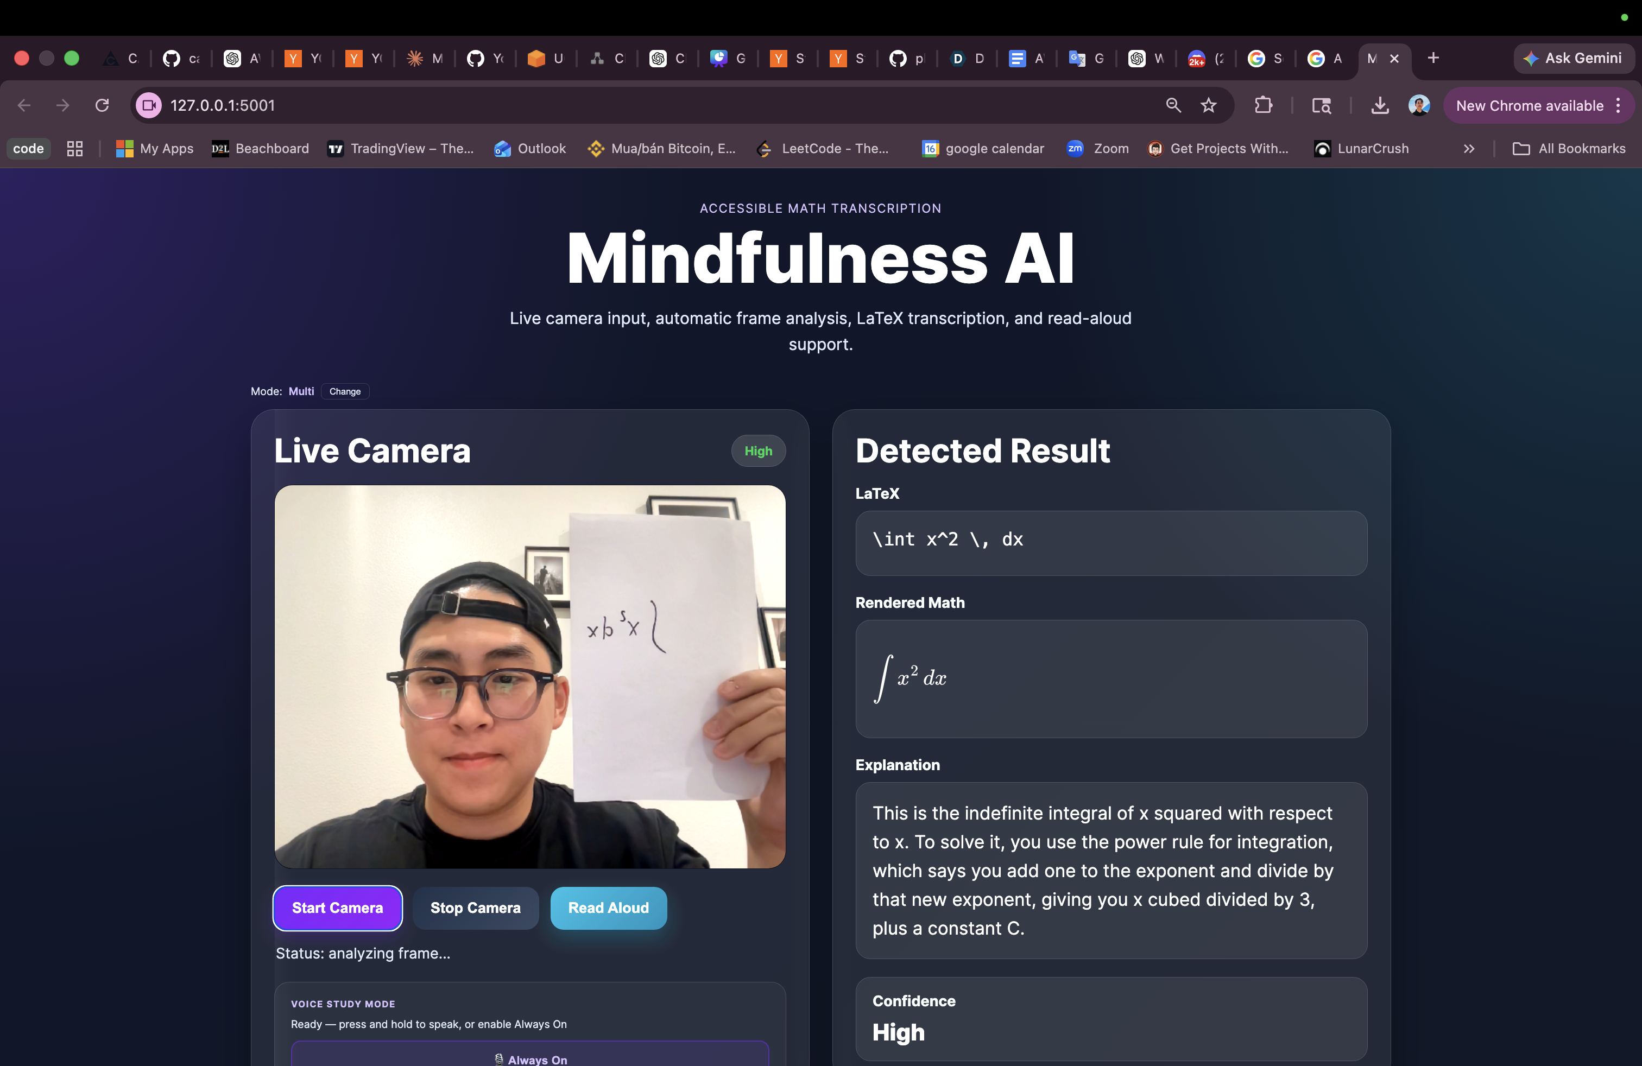This screenshot has width=1642, height=1066.
Task: Click the camera permission indicator icon
Action: [148, 105]
